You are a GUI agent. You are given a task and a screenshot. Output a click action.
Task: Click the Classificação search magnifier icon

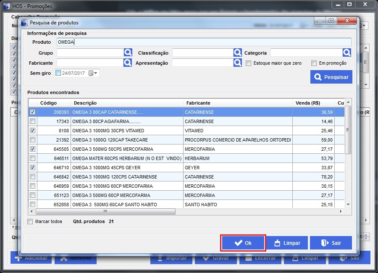pos(238,52)
